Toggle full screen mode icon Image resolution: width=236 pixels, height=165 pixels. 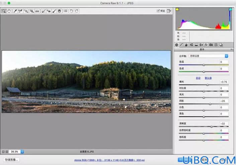pos(169,11)
